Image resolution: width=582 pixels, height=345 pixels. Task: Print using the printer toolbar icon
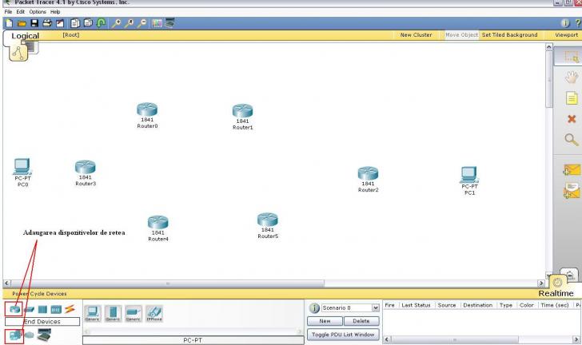[x=47, y=23]
